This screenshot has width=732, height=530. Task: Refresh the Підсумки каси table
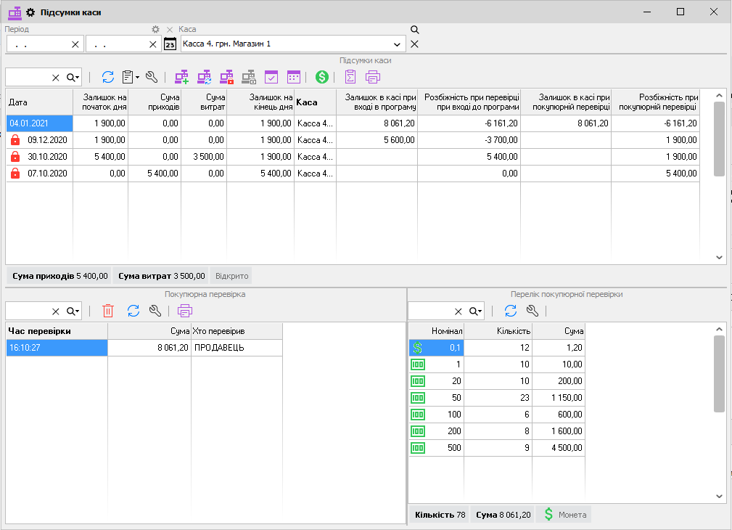point(108,77)
